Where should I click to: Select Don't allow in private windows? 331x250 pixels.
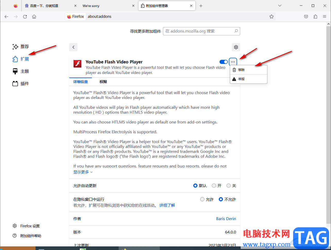221,199
